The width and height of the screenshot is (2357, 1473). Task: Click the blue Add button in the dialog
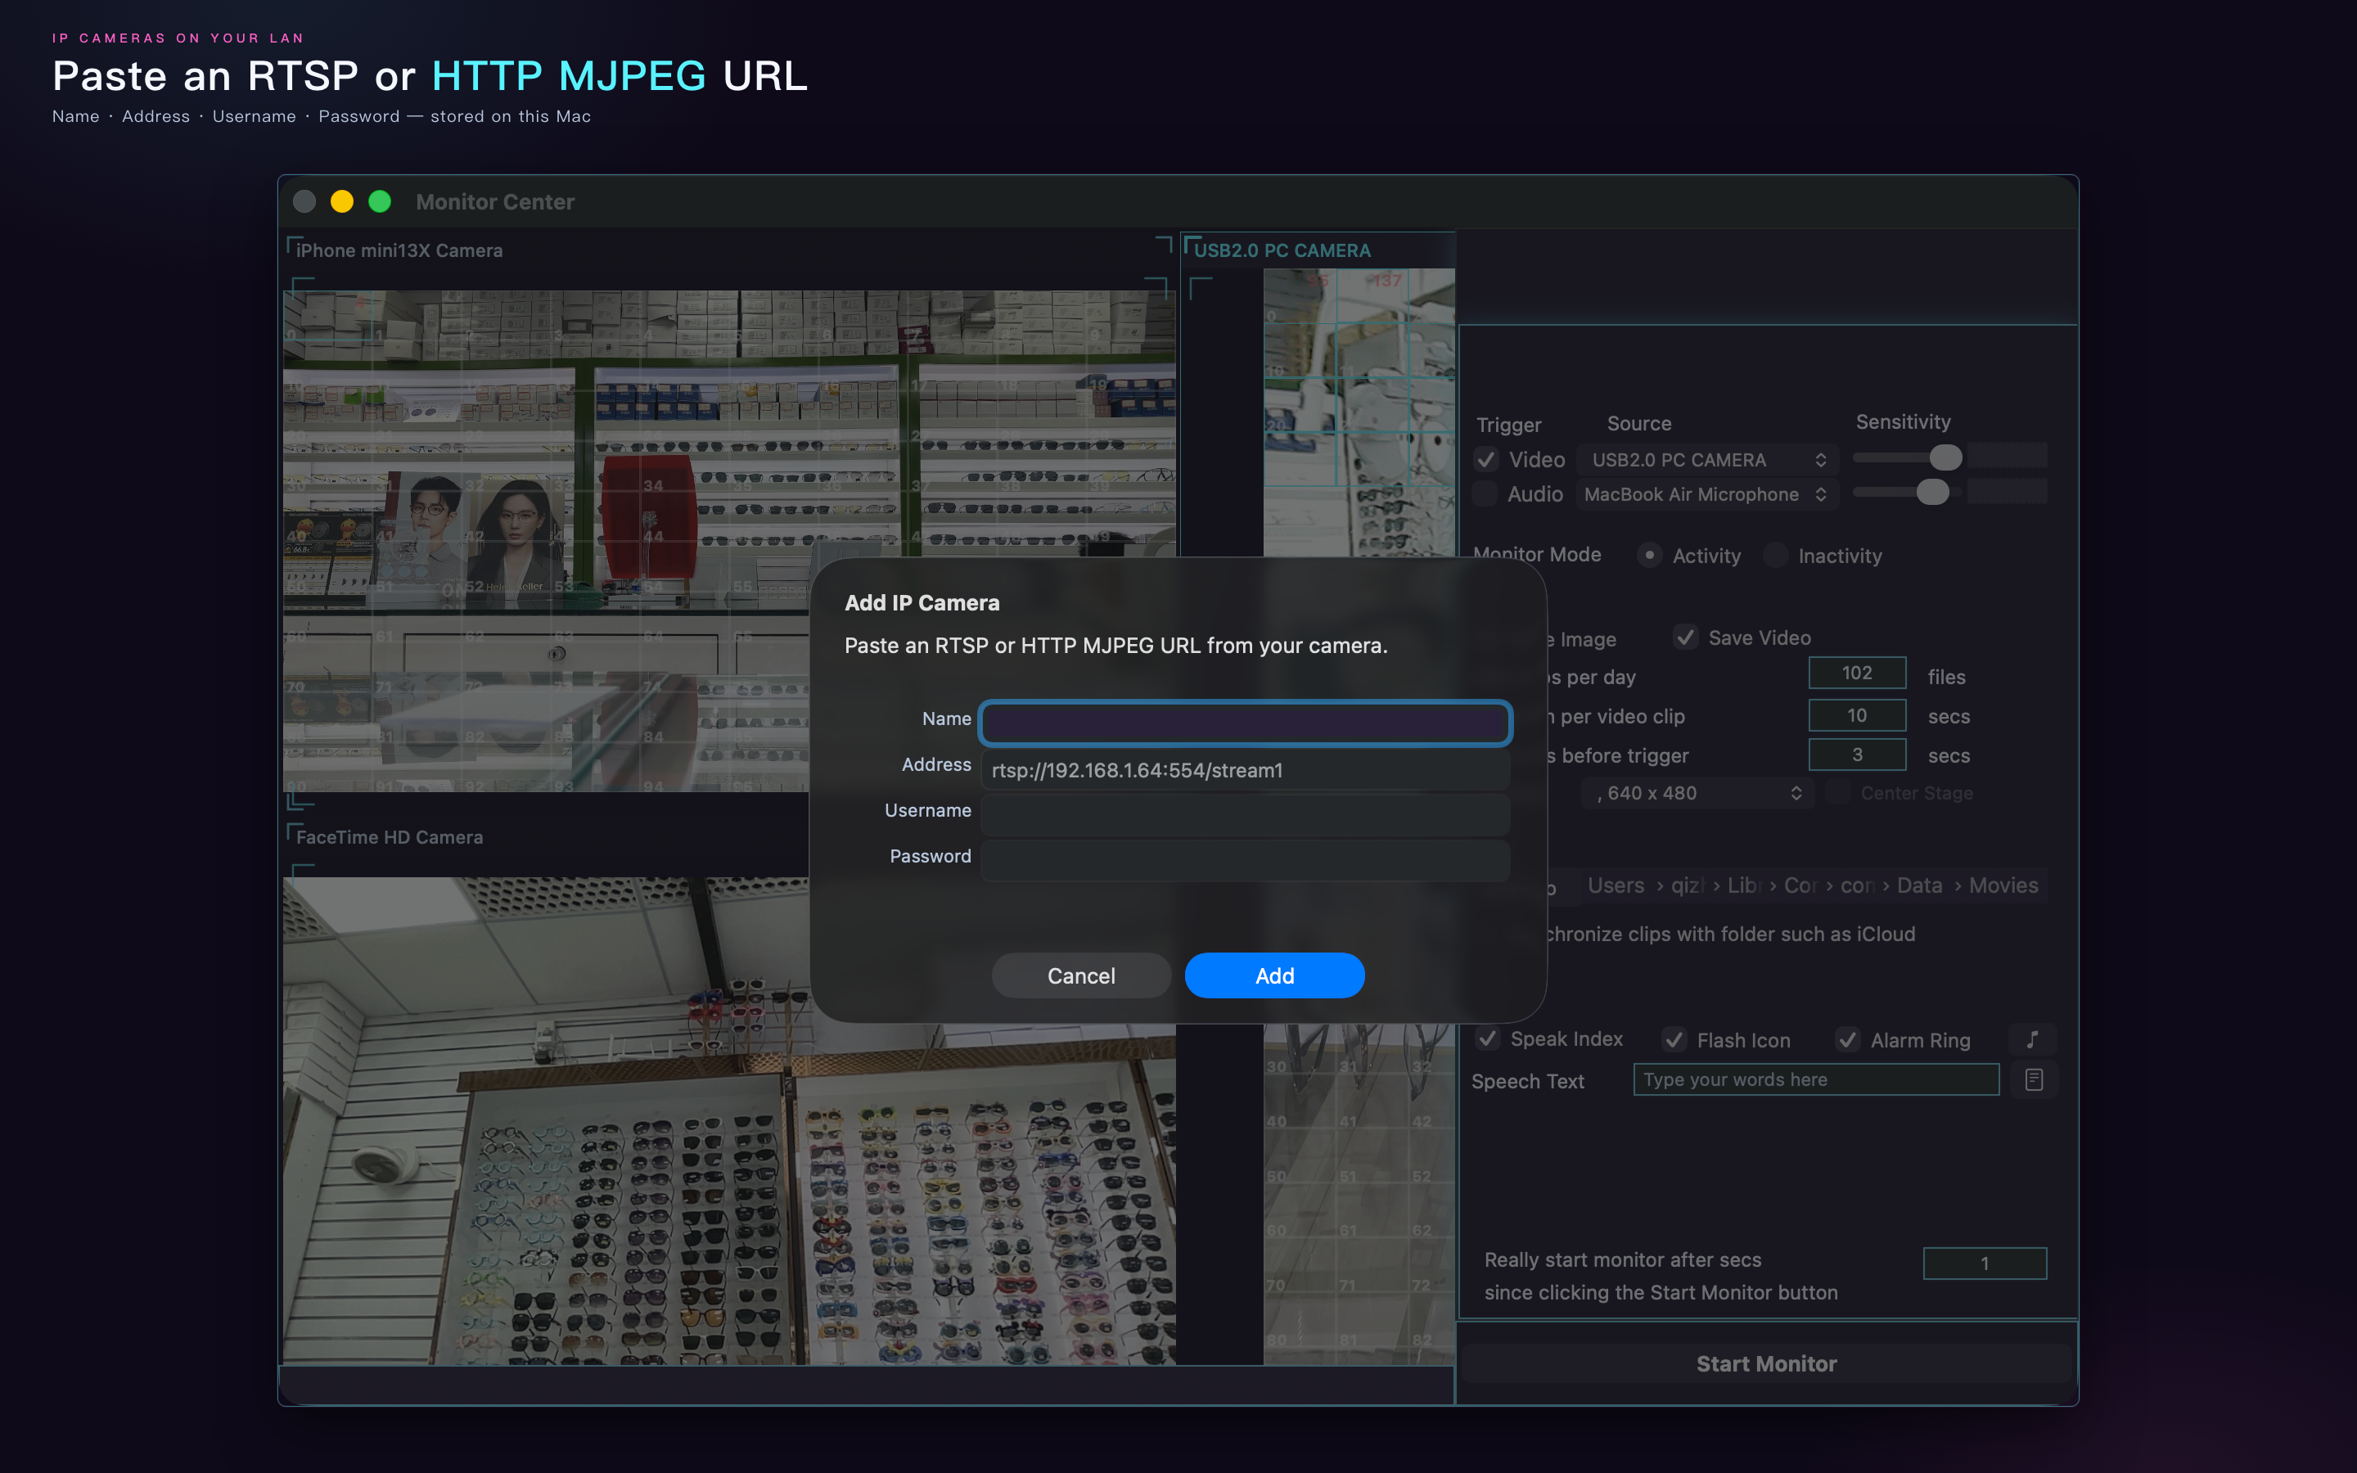click(x=1274, y=975)
